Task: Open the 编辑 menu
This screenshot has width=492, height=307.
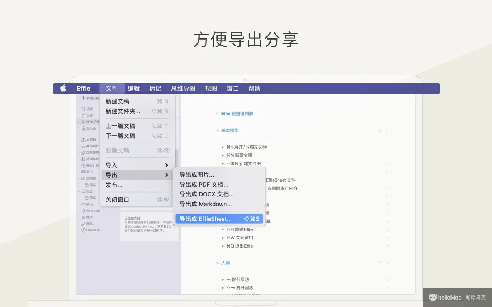Action: [x=134, y=89]
